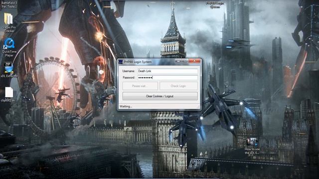Click the disabled 'Please wait...' button

(x=140, y=86)
